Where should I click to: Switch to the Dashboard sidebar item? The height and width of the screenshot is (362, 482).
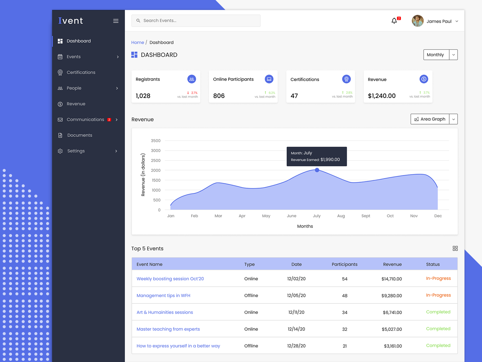pyautogui.click(x=79, y=41)
